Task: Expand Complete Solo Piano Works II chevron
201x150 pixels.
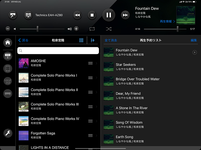Action: coord(96,92)
